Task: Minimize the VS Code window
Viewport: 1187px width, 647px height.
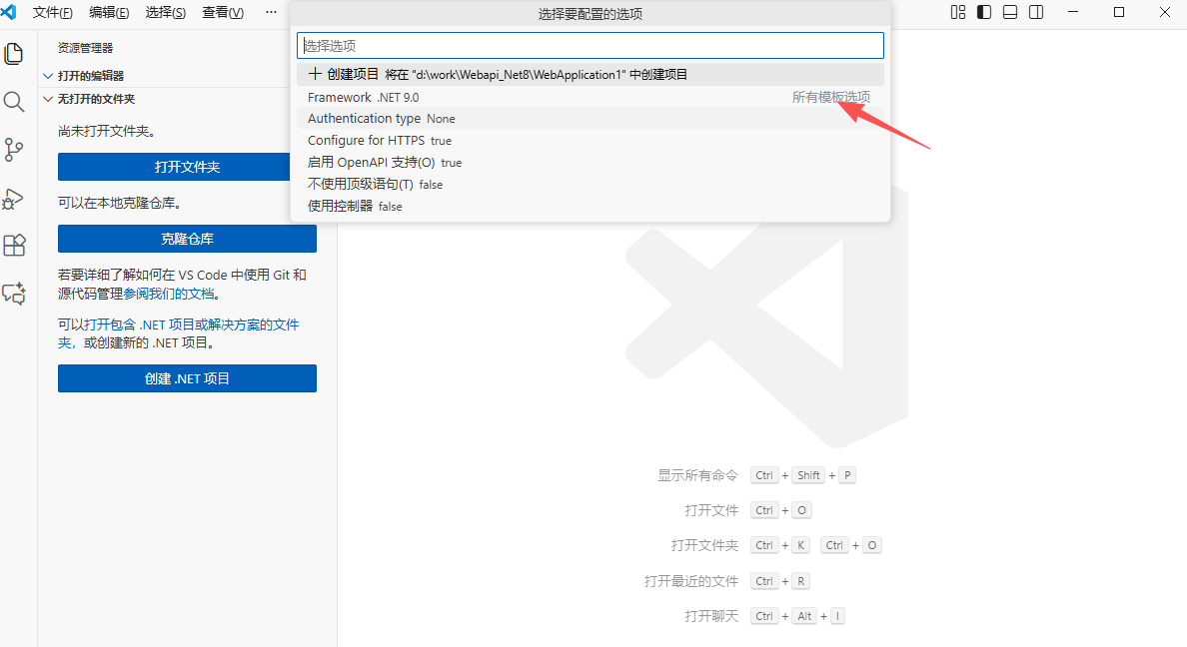Action: tap(1073, 12)
